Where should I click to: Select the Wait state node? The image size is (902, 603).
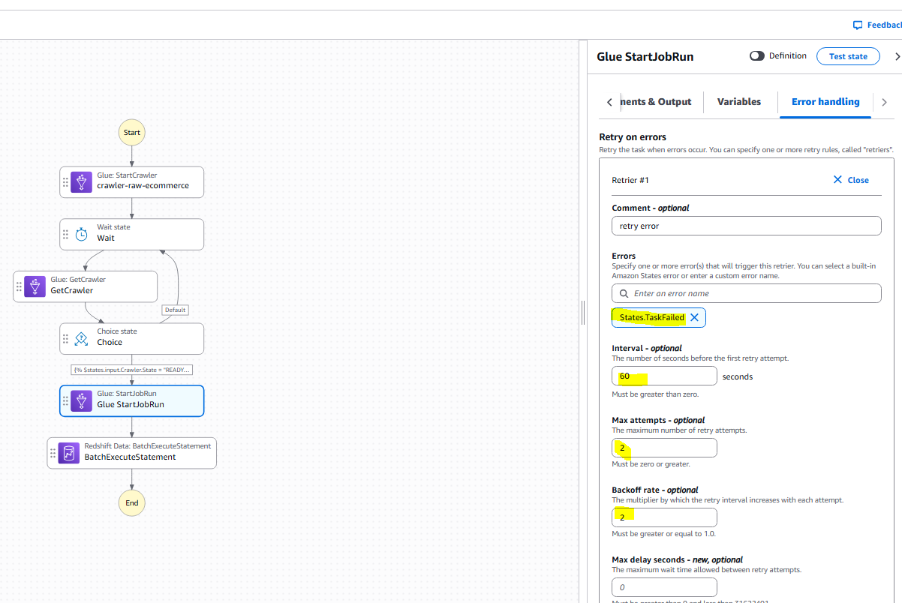pos(132,234)
